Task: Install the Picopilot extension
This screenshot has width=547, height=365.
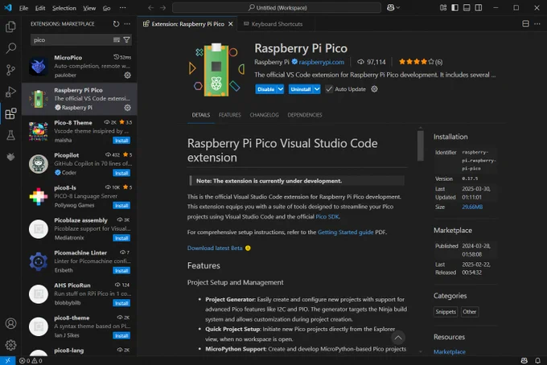Action: coord(121,173)
